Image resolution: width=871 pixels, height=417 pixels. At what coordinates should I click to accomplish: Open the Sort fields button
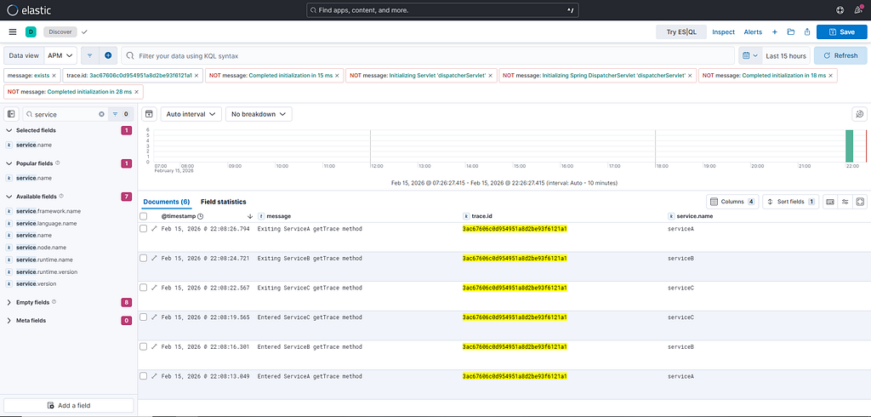791,202
